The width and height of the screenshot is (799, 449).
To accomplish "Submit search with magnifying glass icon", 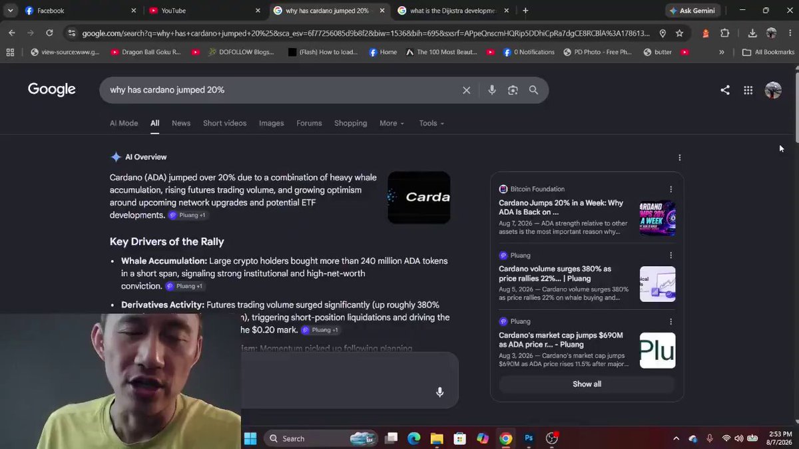I will click(x=533, y=90).
